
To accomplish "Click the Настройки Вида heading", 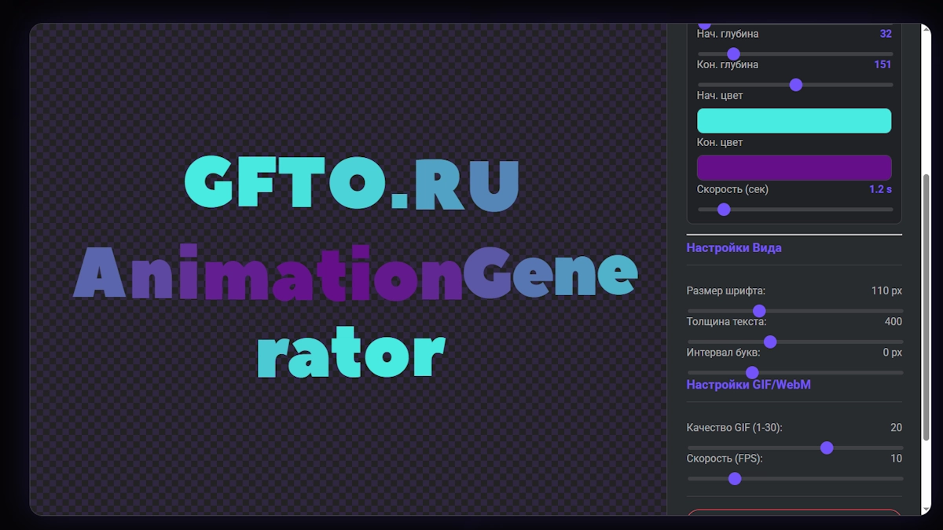I will coord(734,247).
